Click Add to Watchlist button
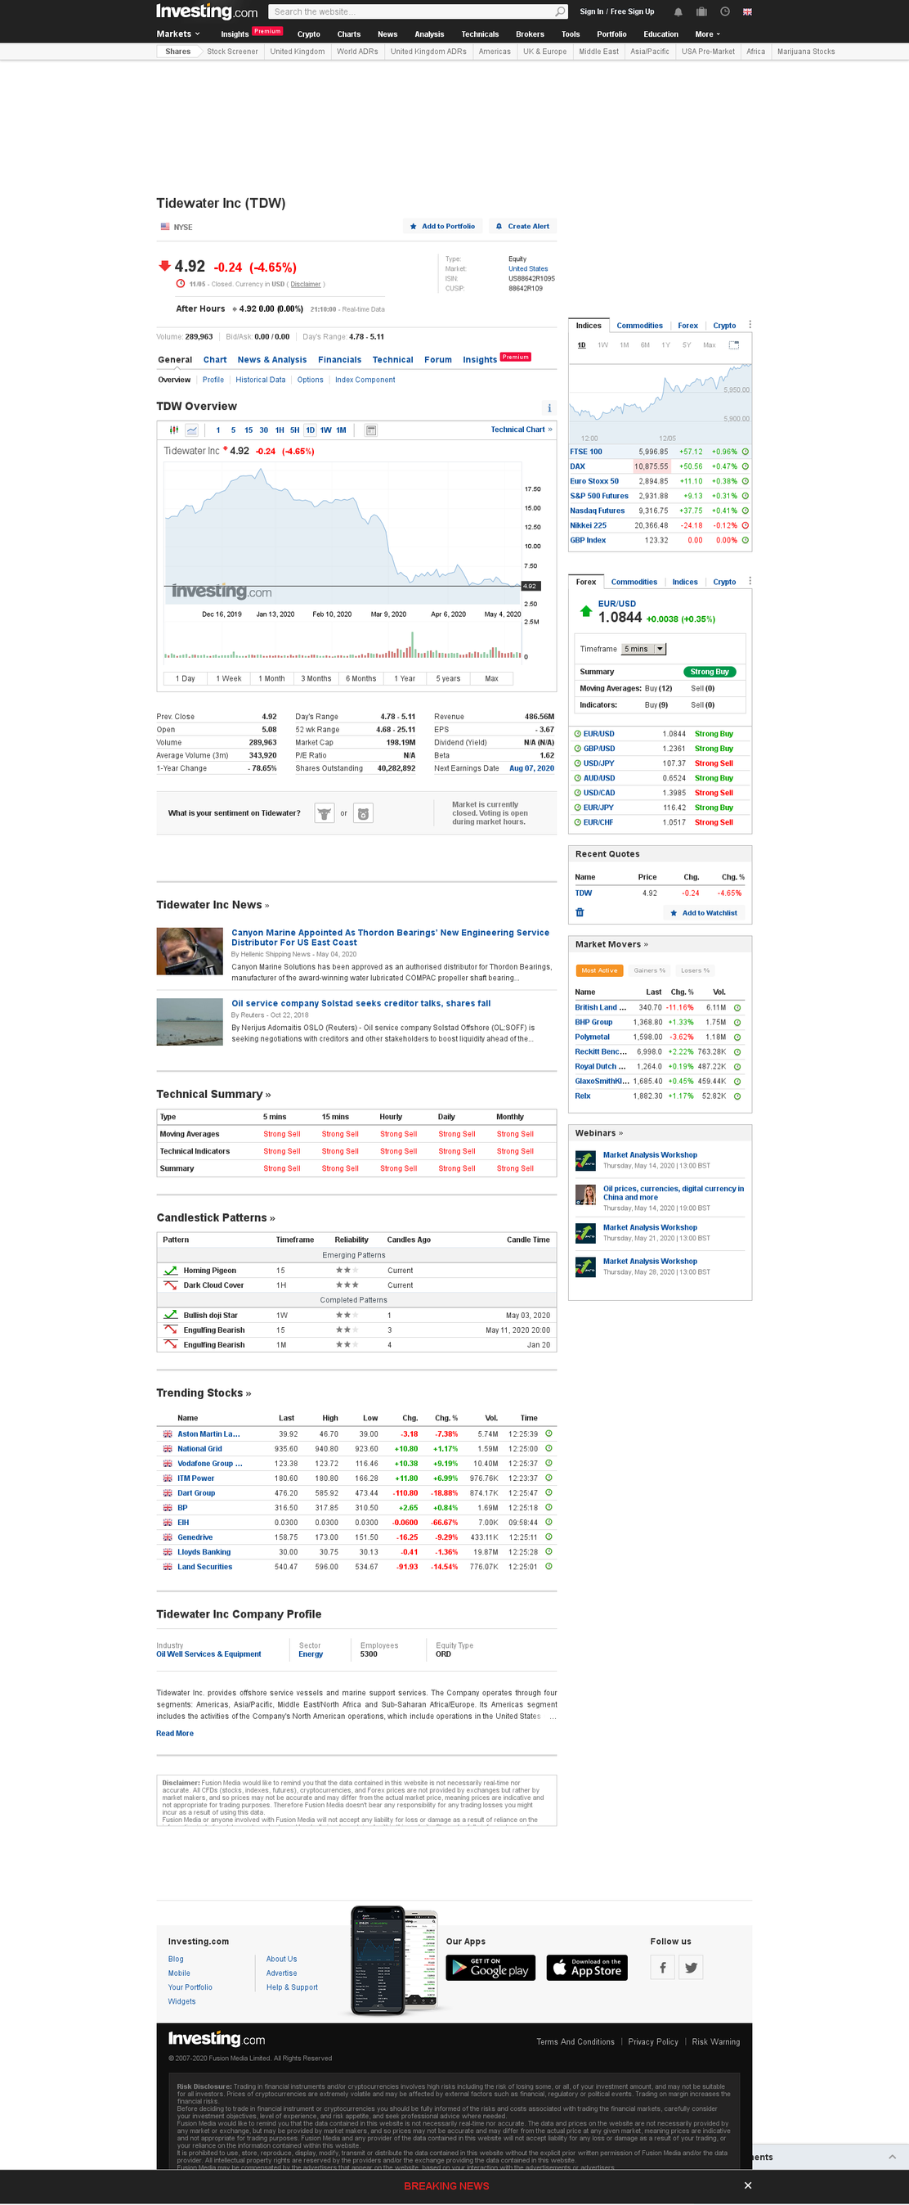909x2205 pixels. pos(704,913)
